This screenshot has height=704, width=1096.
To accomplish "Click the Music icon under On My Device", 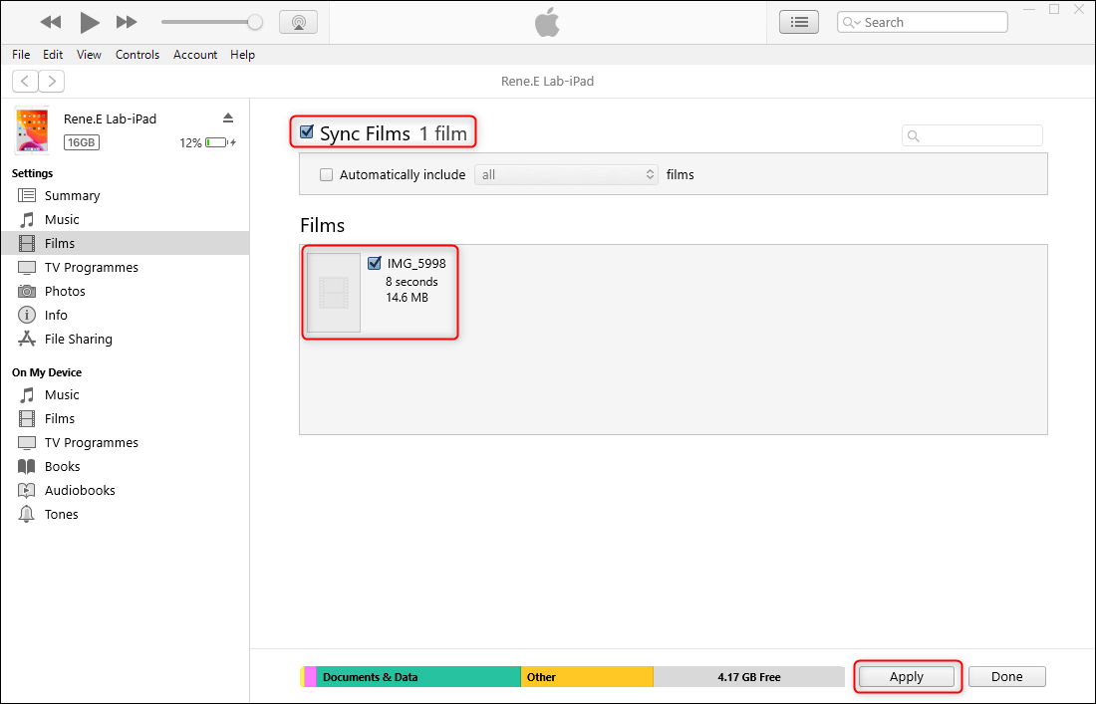I will click(27, 394).
